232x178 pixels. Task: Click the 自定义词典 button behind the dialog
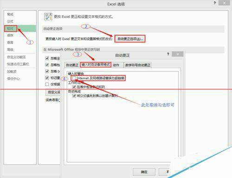tap(53, 92)
